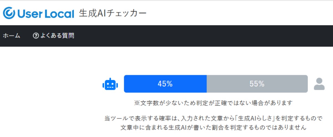Viewport: 333px width, 137px height.
Task: Open the よくある質問 menu item
Action: pos(57,36)
